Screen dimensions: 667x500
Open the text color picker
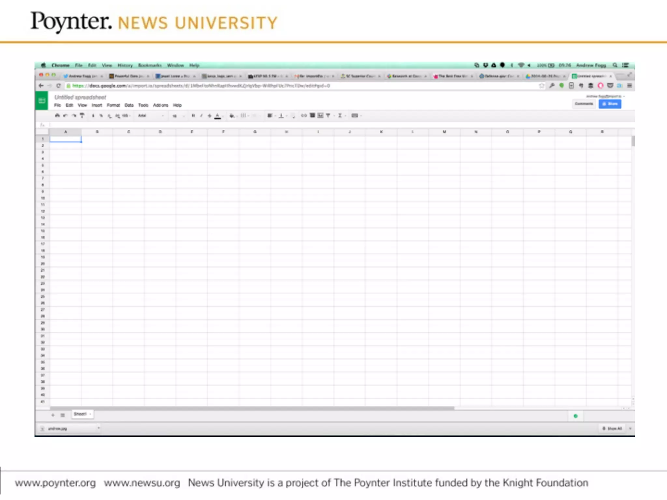[x=218, y=116]
